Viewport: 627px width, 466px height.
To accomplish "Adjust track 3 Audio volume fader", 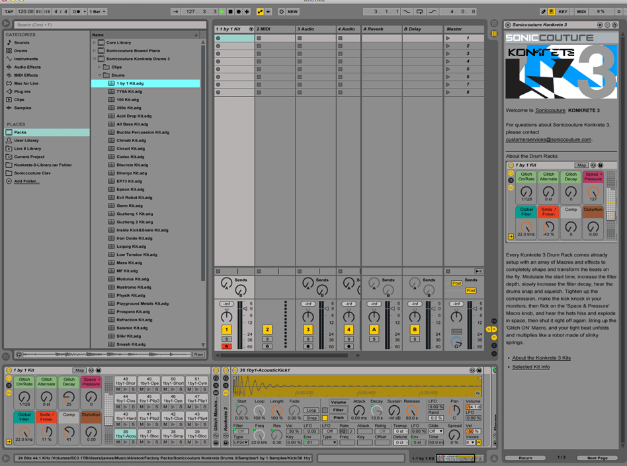I will pyautogui.click(x=327, y=309).
